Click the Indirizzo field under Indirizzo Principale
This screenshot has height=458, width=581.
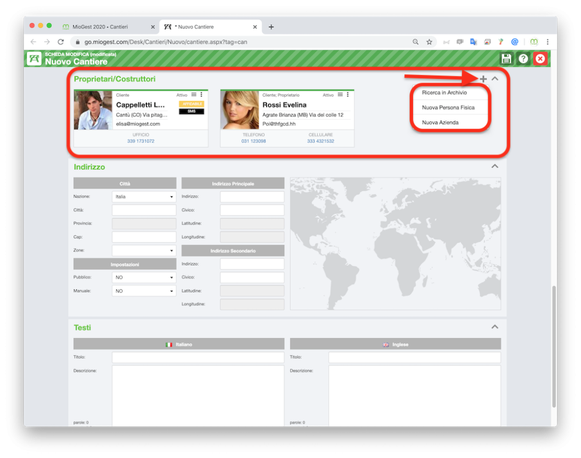point(252,196)
